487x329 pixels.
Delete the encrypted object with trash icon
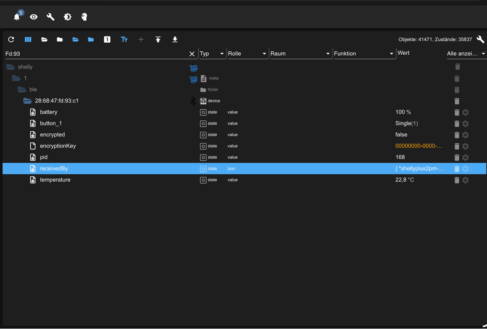pyautogui.click(x=457, y=135)
